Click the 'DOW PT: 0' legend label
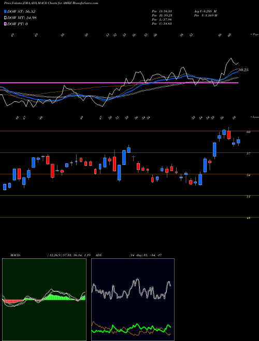 (17, 24)
